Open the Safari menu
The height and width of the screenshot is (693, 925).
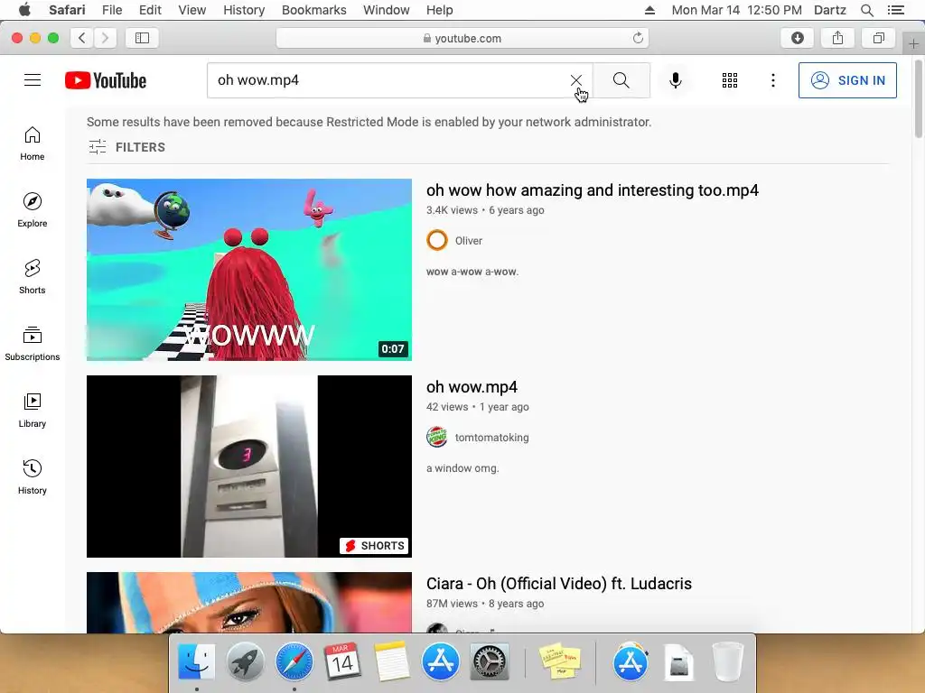(67, 10)
